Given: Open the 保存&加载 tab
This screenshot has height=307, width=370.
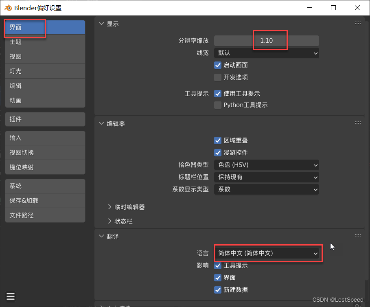Looking at the screenshot, I should pos(45,201).
